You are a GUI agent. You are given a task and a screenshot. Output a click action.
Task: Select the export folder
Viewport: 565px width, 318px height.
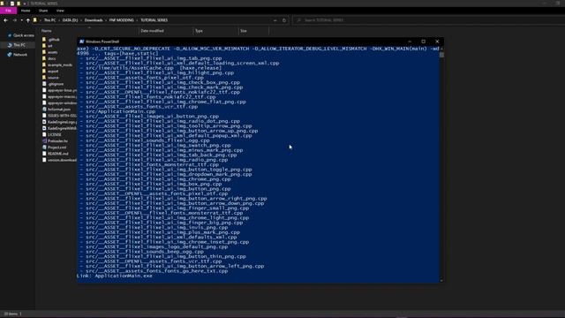pos(53,72)
